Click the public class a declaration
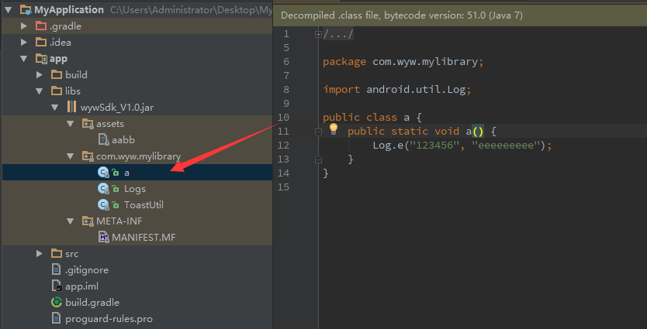This screenshot has width=647, height=329. coord(372,118)
